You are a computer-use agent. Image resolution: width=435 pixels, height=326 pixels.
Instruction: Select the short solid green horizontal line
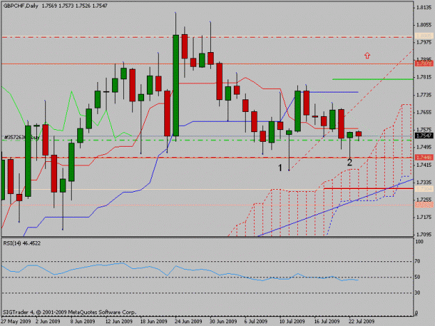[372, 79]
